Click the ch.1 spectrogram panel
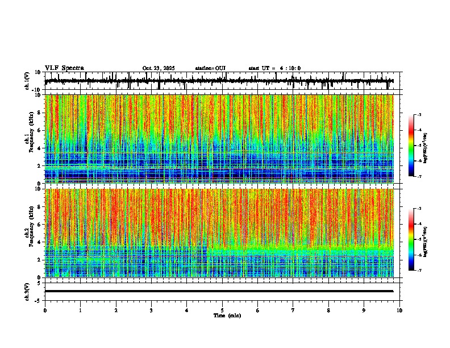 219,139
